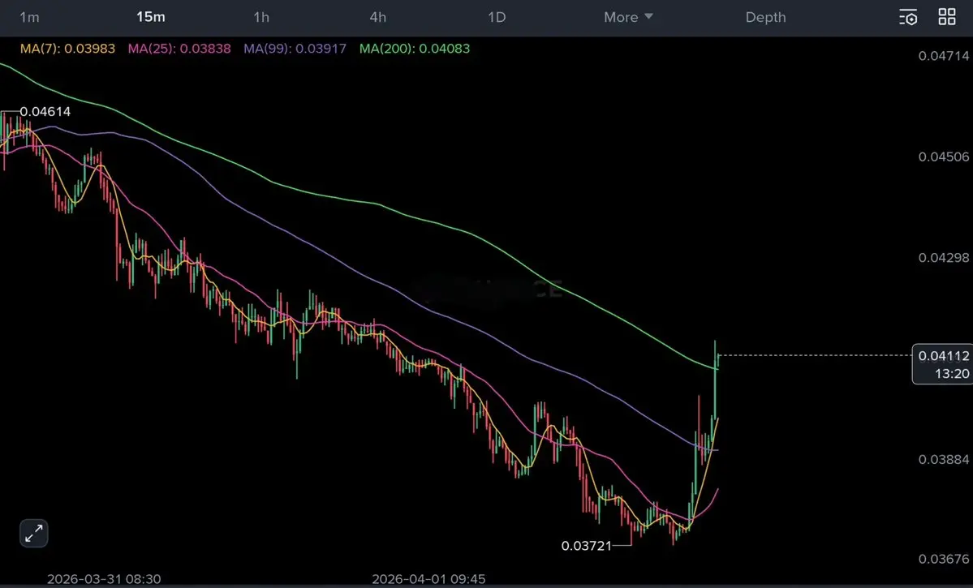The image size is (973, 588).
Task: Switch to the 1D timeframe
Action: point(497,17)
